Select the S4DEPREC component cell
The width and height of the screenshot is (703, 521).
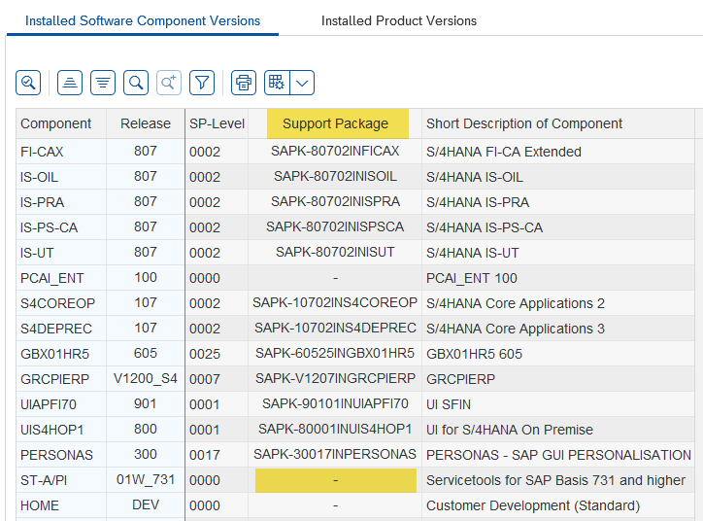click(61, 329)
